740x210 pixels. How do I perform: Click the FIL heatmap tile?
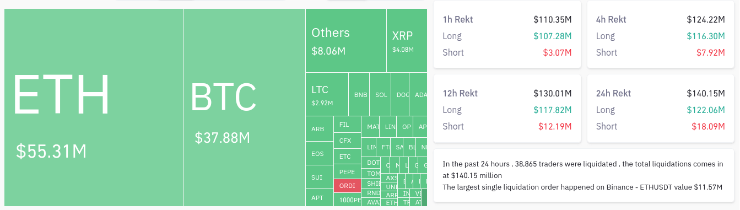point(347,125)
